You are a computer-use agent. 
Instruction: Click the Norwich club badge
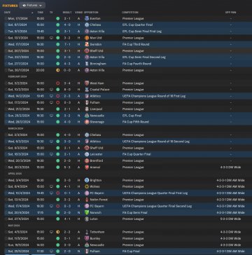coord(87,213)
